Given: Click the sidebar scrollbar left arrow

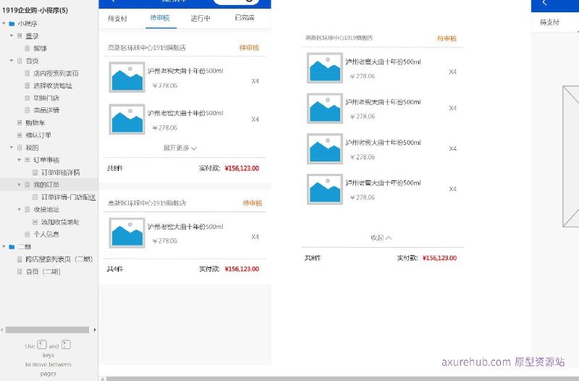Looking at the screenshot, I should pos(2,330).
